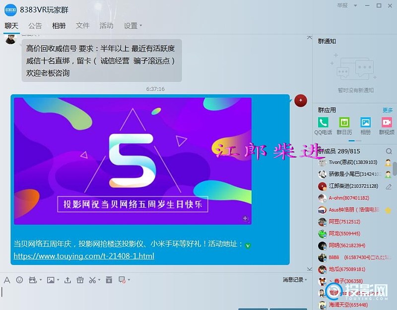Switch to the 聊天 tab
The image size is (397, 310).
(x=11, y=26)
